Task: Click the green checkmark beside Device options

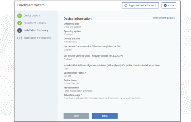Action: click(19, 16)
